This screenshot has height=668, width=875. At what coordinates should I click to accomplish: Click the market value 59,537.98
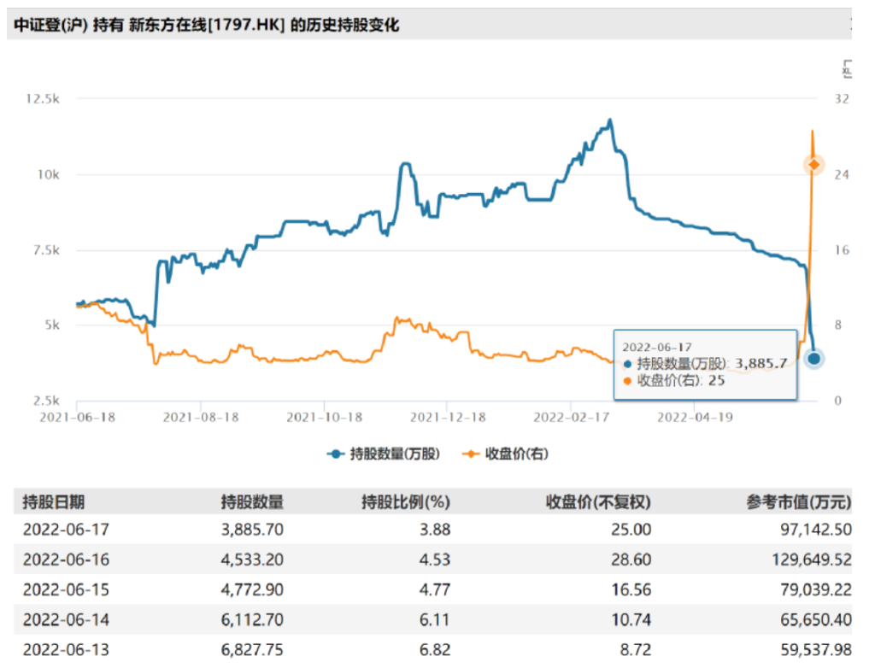[x=816, y=649]
